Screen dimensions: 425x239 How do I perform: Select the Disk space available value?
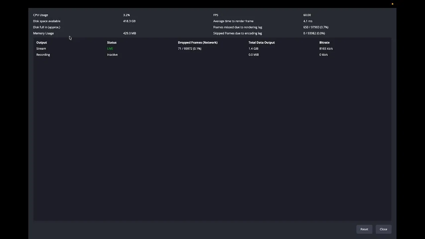tap(129, 21)
